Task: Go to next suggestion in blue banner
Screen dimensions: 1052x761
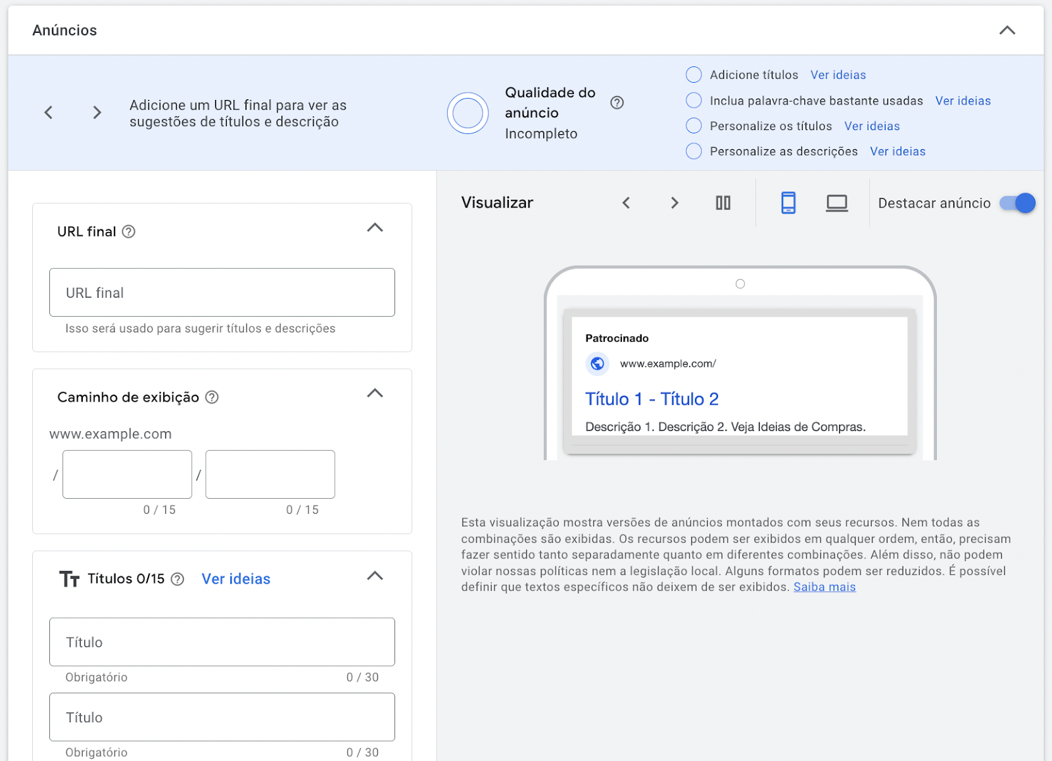Action: 97,112
